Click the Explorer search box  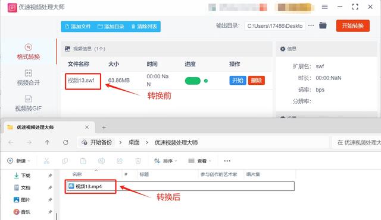357,142
